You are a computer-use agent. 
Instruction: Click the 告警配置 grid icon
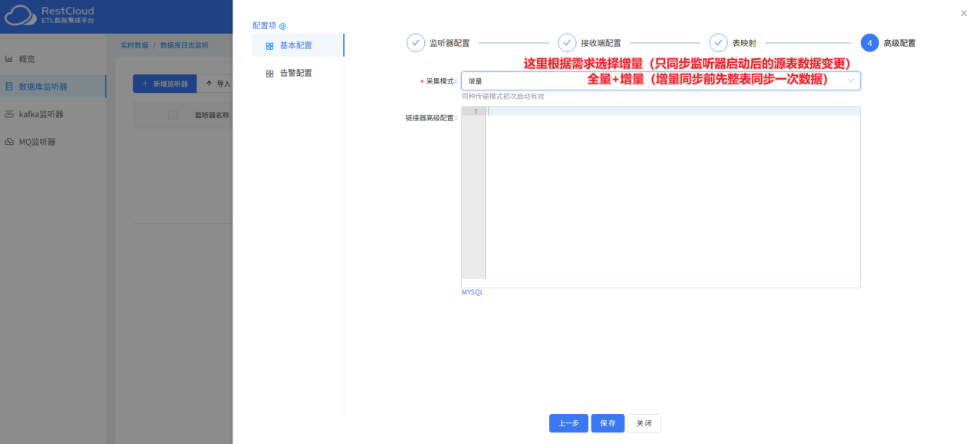269,74
